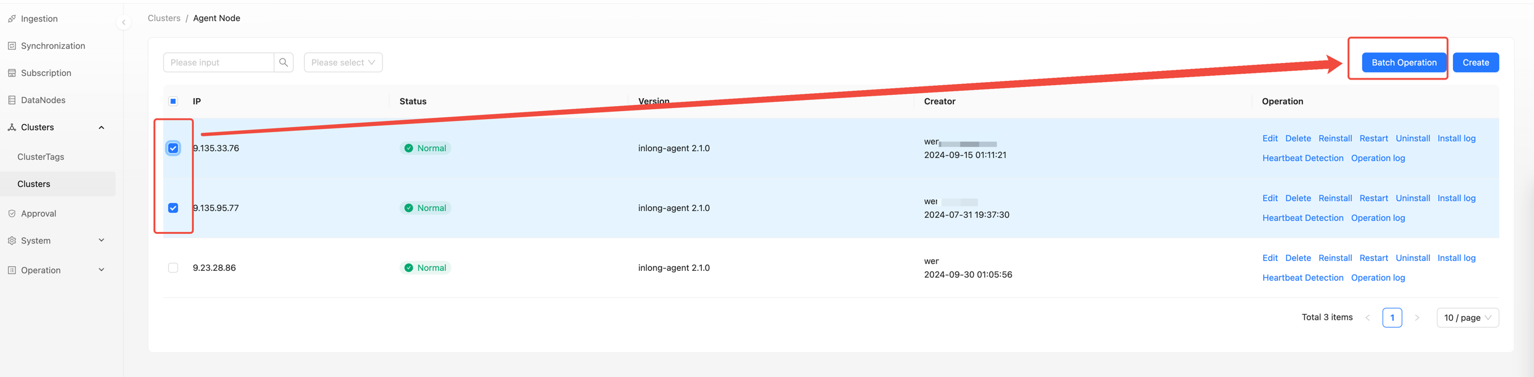Focus the 'Please input' search field

pyautogui.click(x=219, y=62)
